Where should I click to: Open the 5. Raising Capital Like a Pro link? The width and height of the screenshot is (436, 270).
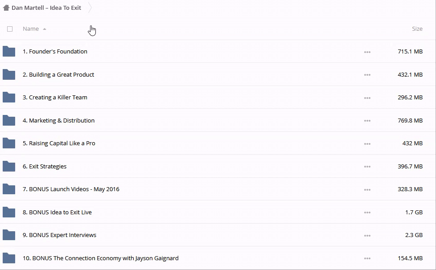(x=59, y=143)
